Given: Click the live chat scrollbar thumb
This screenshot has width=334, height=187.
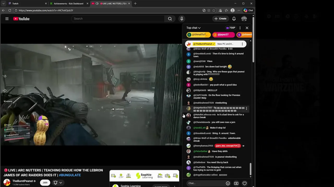Looking at the screenshot, I should 250,169.
